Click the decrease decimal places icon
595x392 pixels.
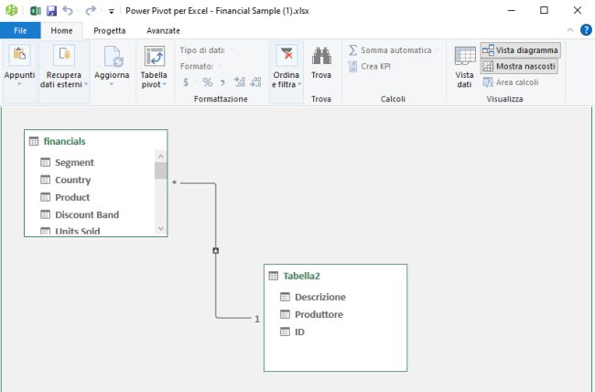pos(255,82)
